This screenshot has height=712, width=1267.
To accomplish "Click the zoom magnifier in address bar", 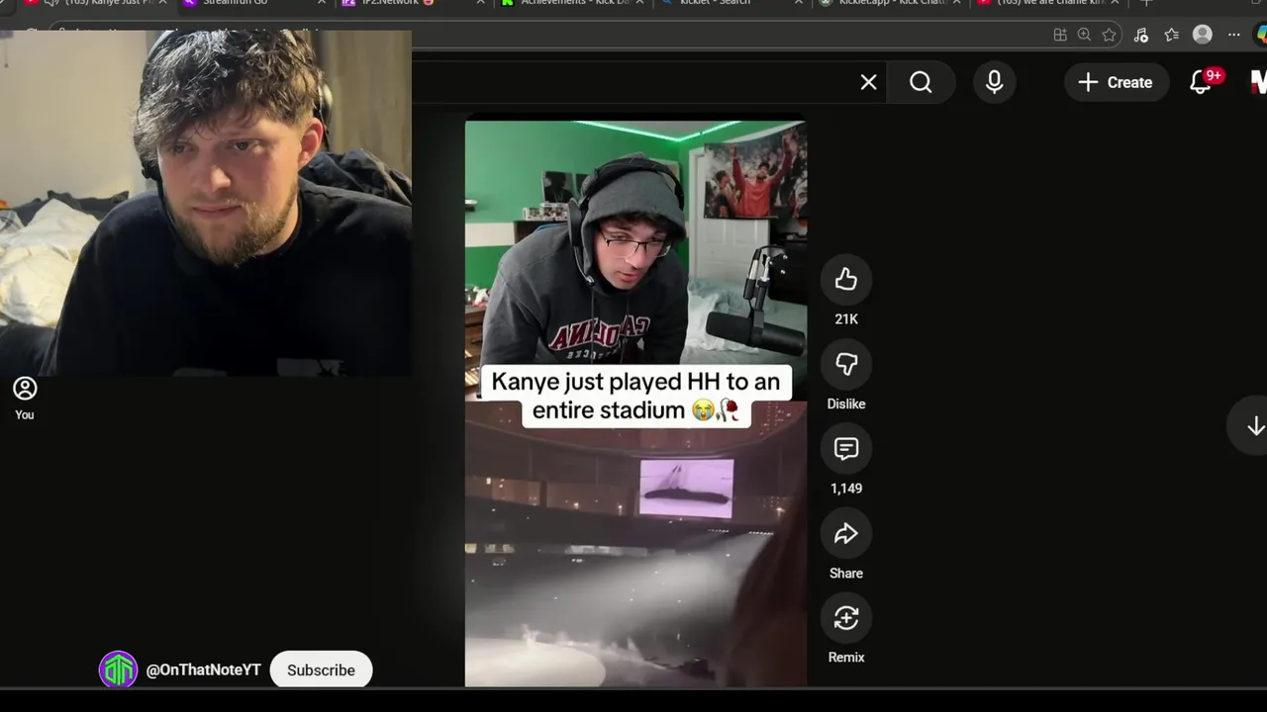I will (1084, 35).
